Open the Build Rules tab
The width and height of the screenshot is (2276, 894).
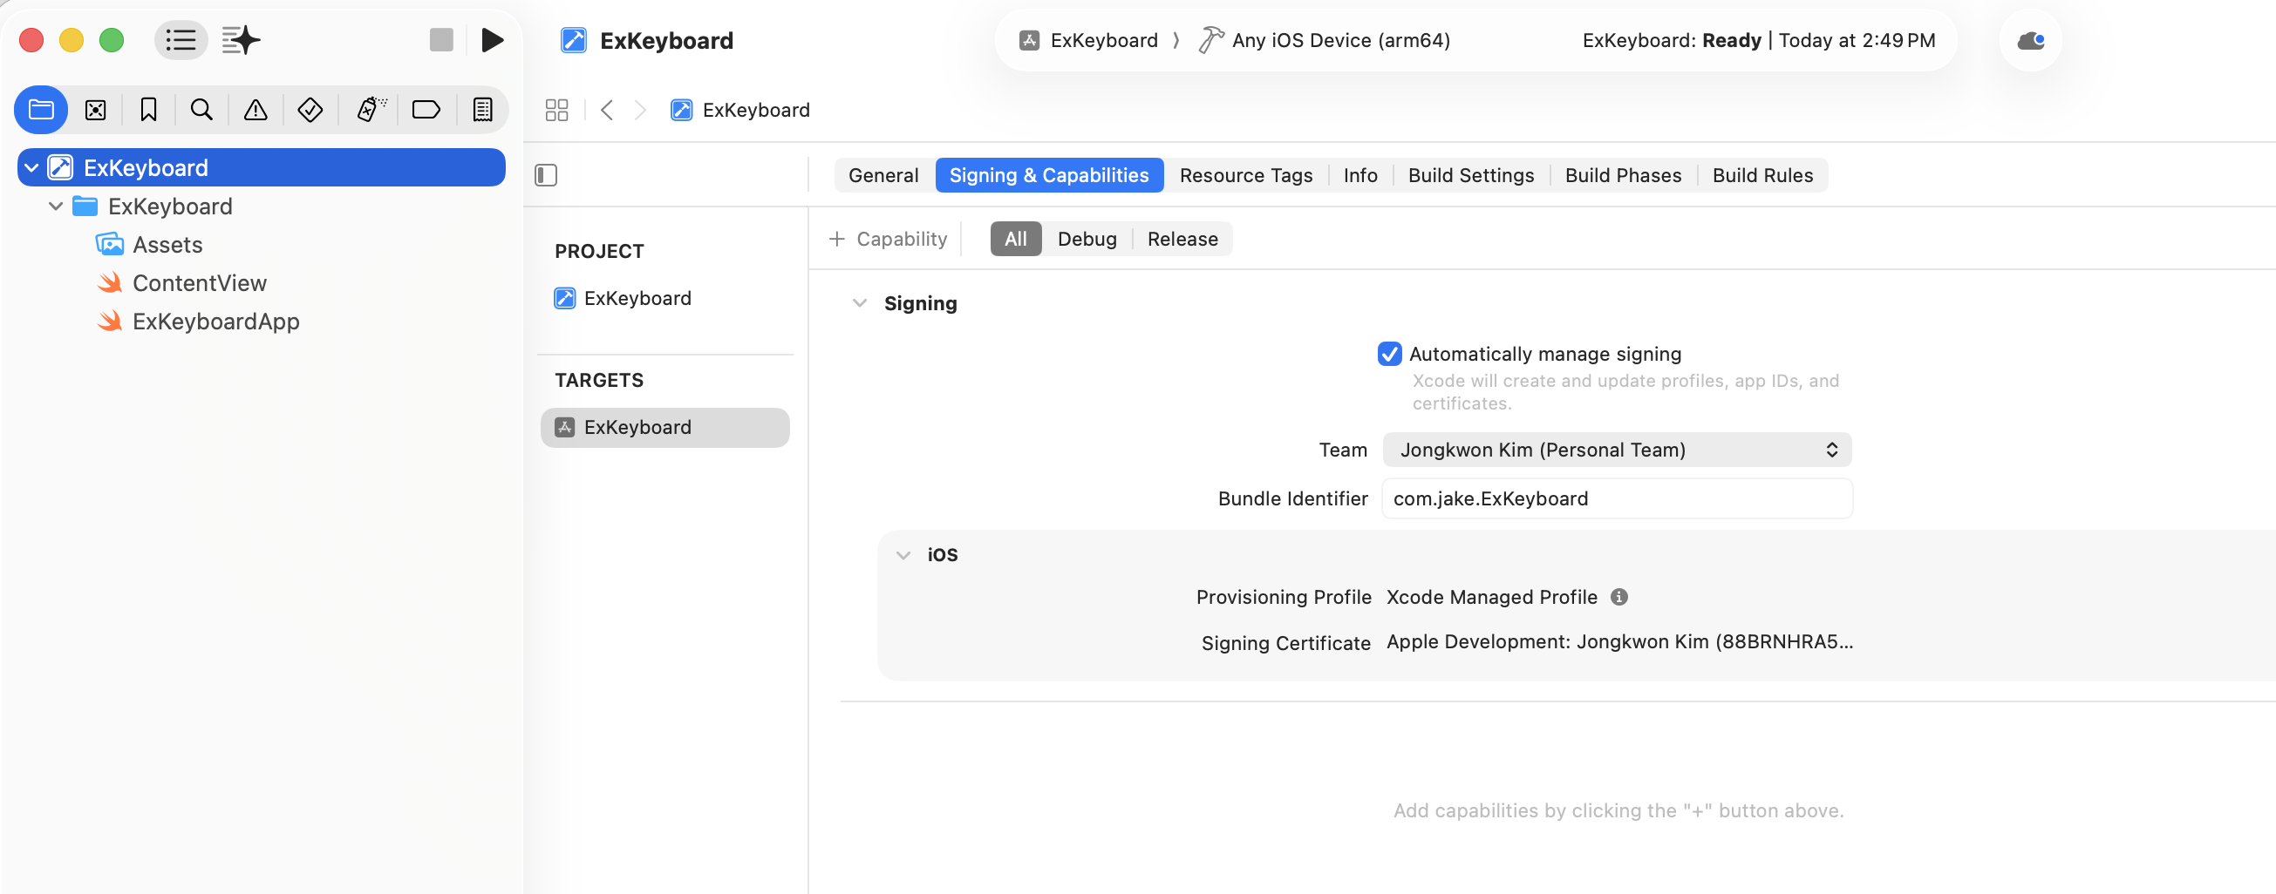[x=1762, y=175]
